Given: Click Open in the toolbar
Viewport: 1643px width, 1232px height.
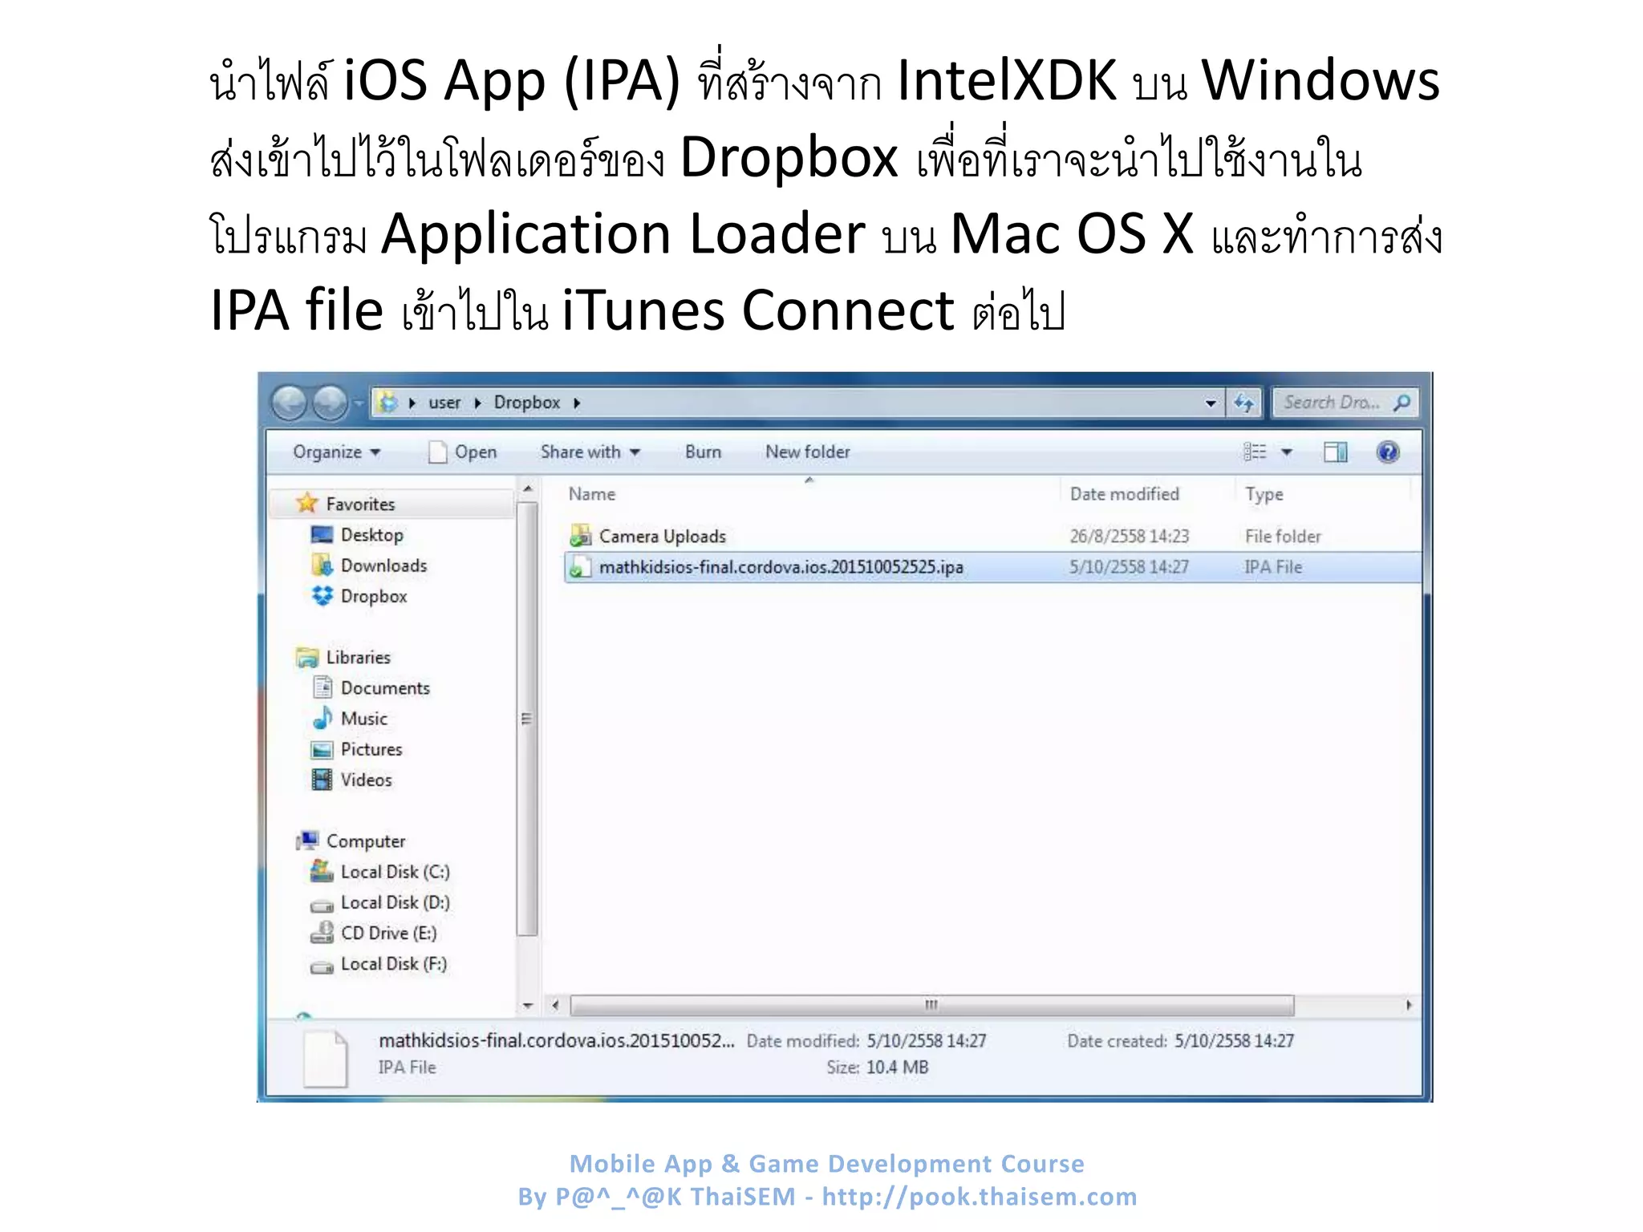Looking at the screenshot, I should (463, 452).
